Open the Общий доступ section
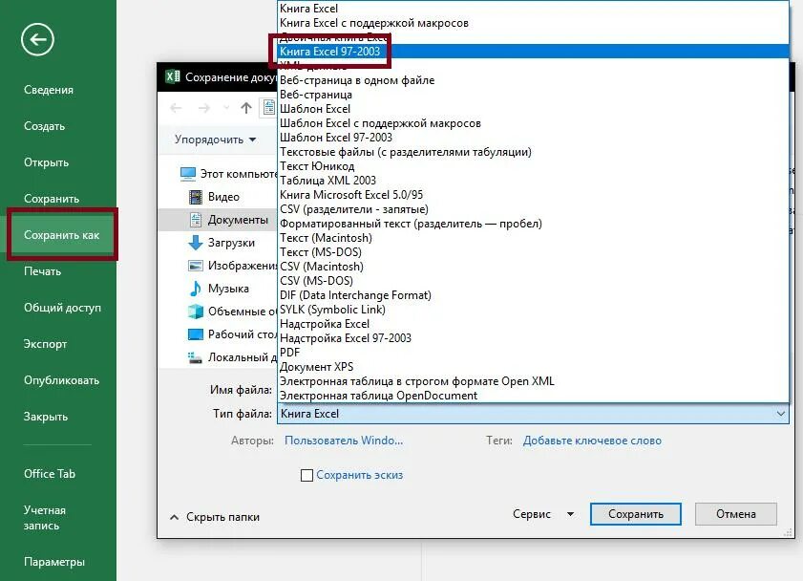 click(62, 308)
